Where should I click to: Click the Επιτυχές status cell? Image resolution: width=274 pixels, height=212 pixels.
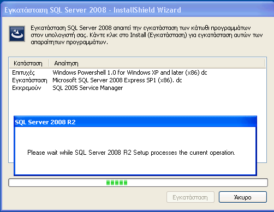pos(23,72)
